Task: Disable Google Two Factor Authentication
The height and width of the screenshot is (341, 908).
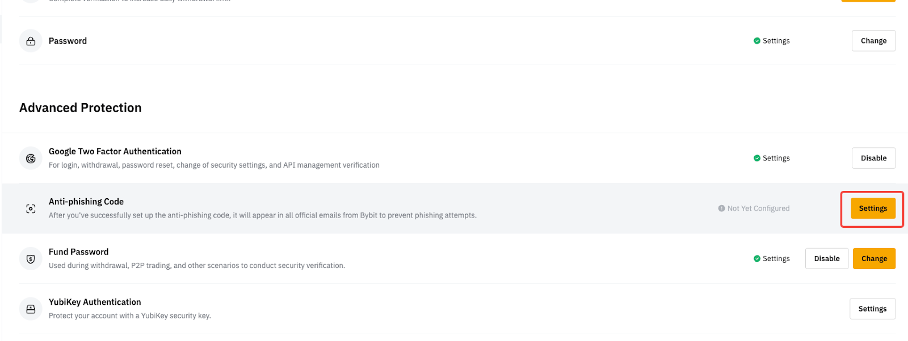Action: [873, 158]
